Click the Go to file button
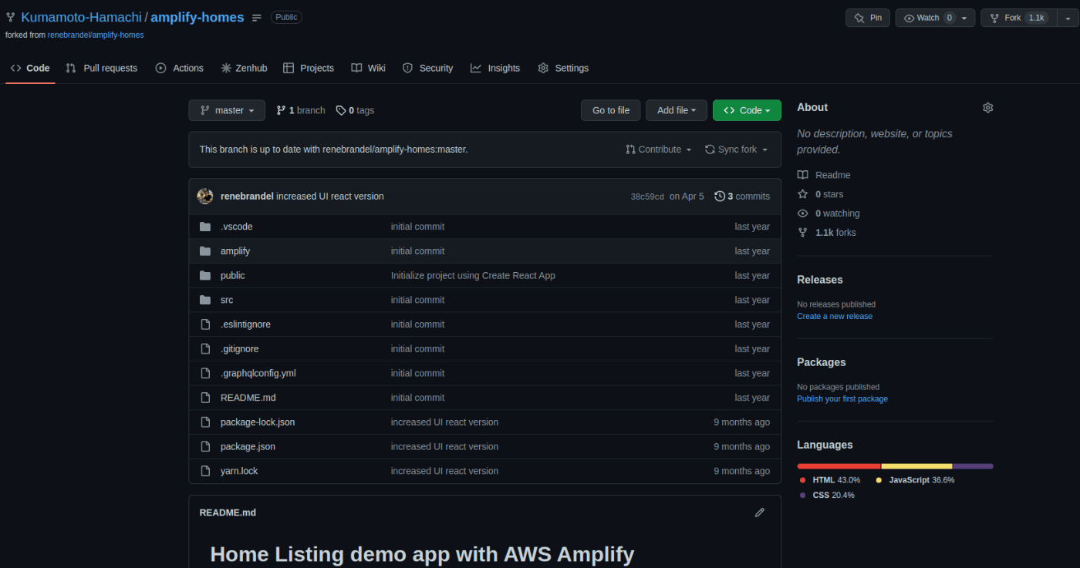 (611, 110)
